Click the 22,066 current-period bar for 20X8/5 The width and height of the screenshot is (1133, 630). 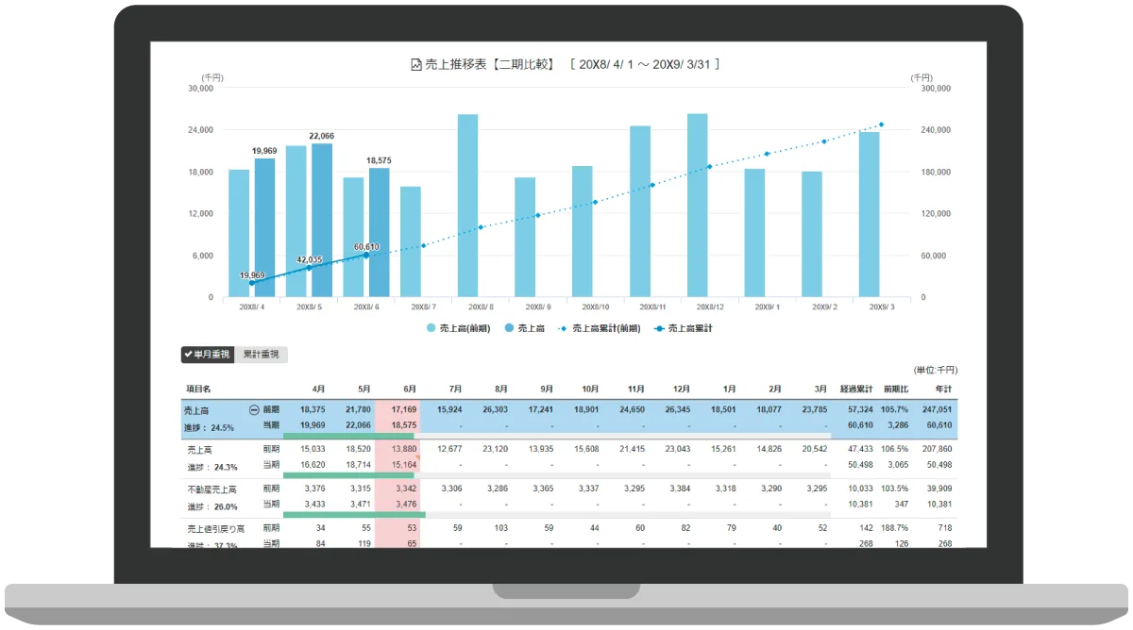pyautogui.click(x=322, y=220)
